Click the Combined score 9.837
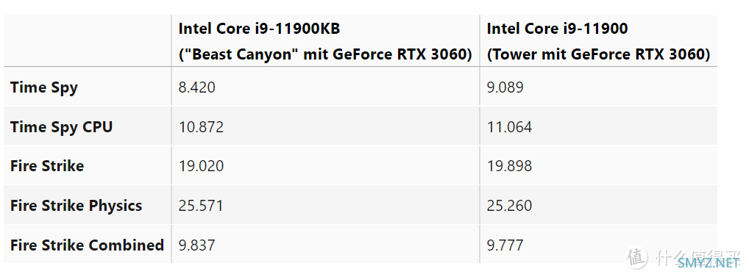749x277 pixels. 196,245
